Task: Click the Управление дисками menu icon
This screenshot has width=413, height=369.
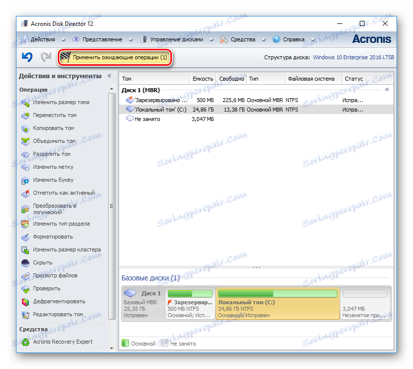Action: (143, 39)
